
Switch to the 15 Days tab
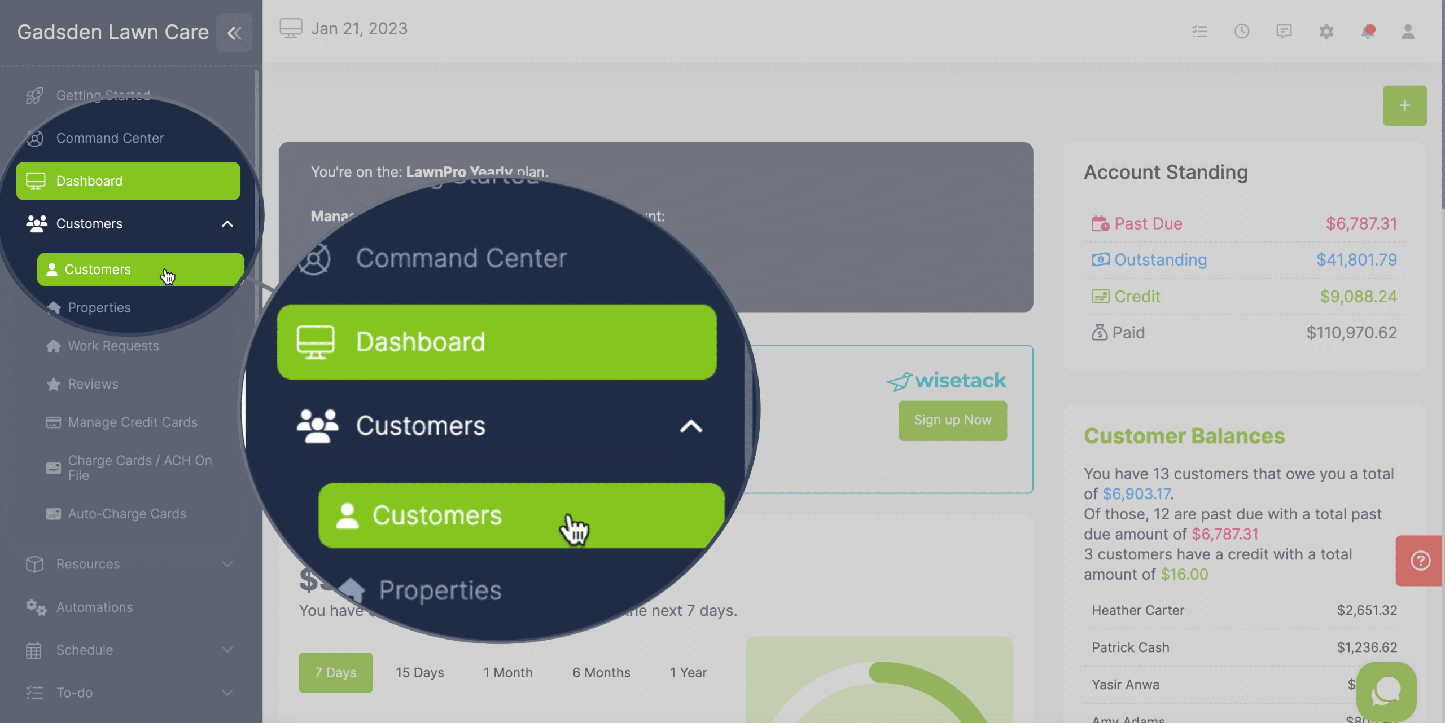(x=420, y=672)
